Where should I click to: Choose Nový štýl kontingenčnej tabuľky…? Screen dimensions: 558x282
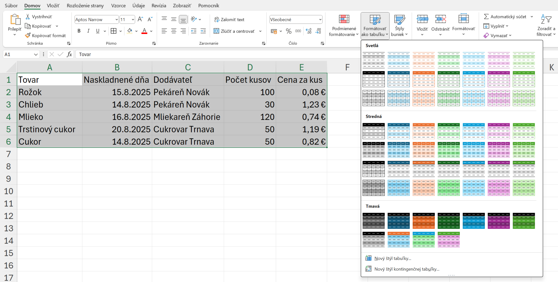407,269
